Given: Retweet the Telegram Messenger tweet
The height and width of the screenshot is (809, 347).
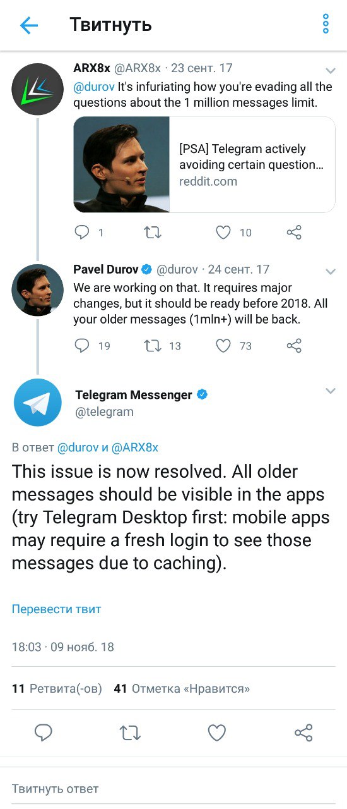Looking at the screenshot, I should tap(130, 733).
